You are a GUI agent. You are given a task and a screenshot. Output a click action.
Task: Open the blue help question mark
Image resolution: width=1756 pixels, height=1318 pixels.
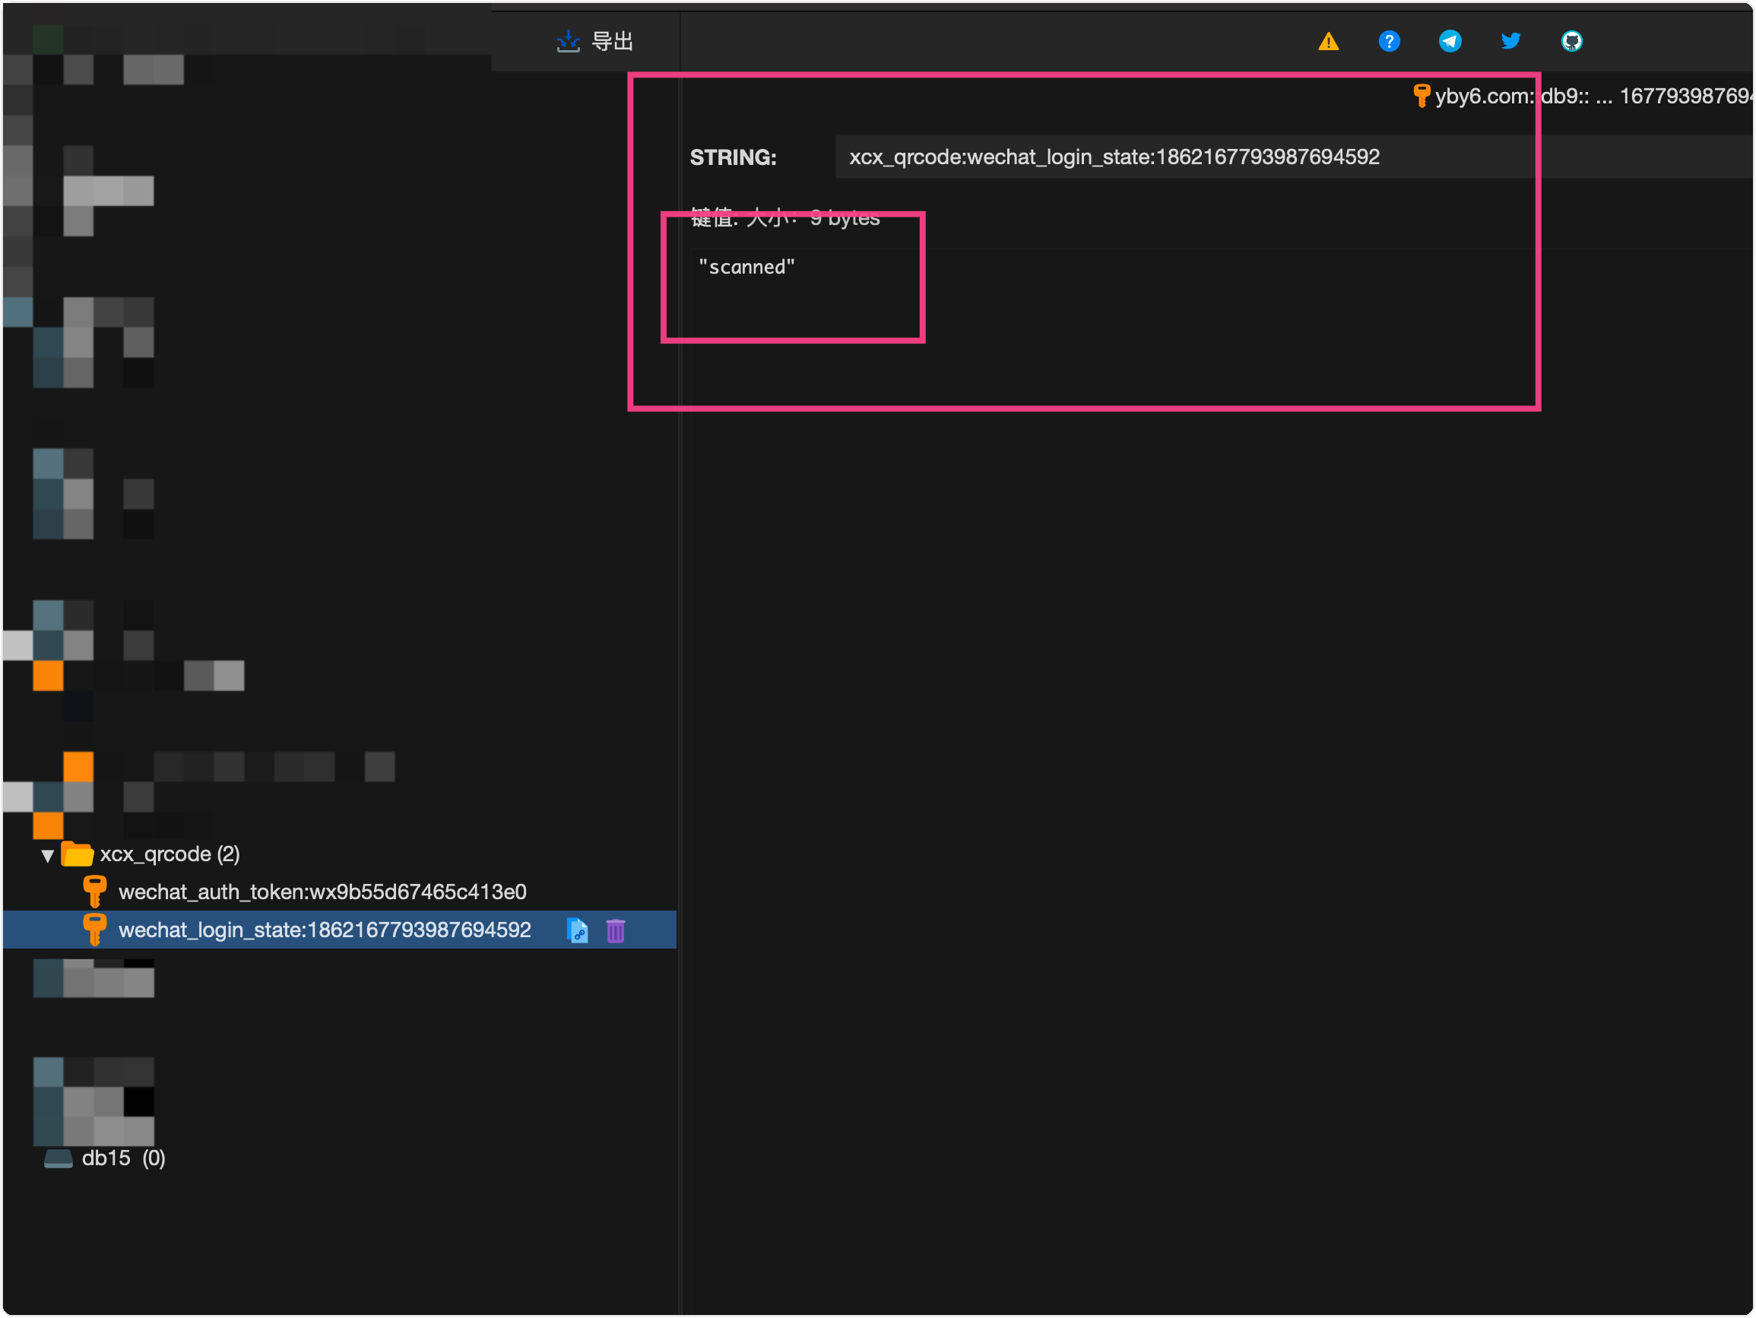coord(1388,41)
